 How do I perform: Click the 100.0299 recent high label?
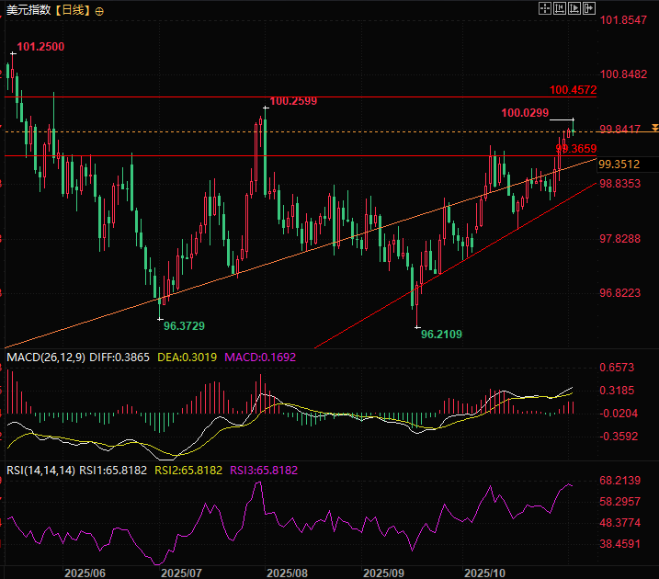coord(525,112)
